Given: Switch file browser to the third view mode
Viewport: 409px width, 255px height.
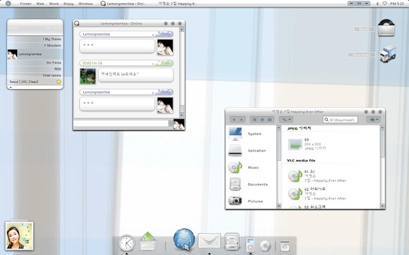Looking at the screenshot, I should [270, 120].
